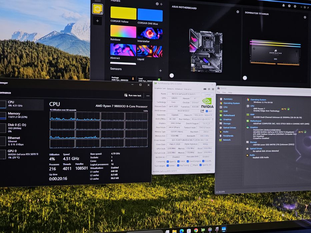
Task: Select Memory in Task Manager performance list
Action: (22, 115)
